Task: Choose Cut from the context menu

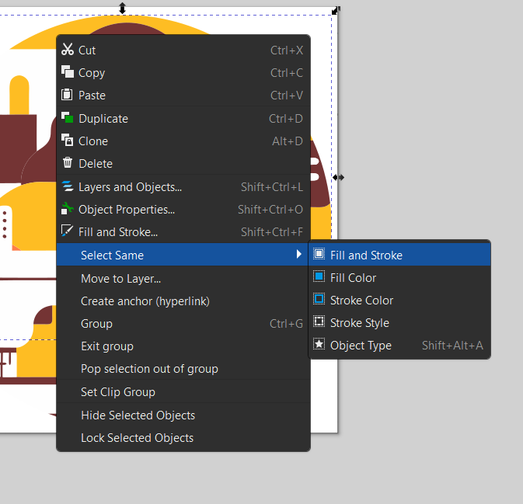Action: point(183,50)
